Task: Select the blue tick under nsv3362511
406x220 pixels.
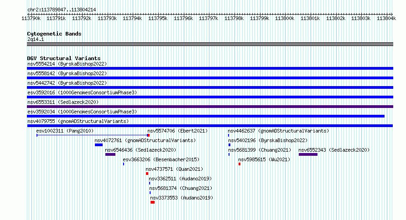Action: (150, 183)
